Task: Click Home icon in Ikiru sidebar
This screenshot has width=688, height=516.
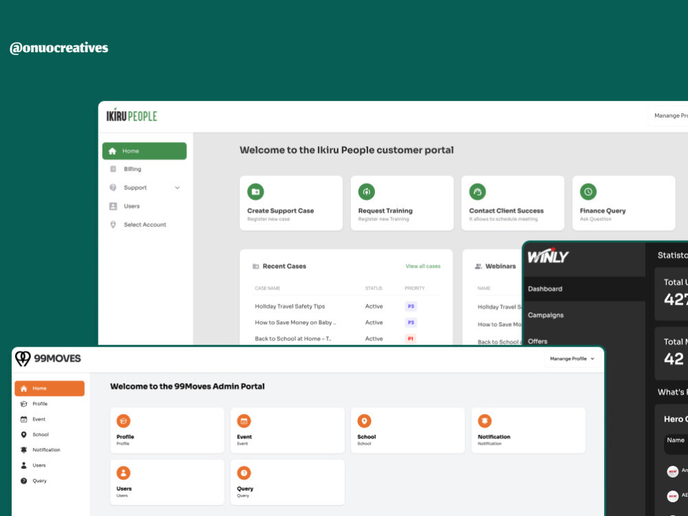Action: 112,151
